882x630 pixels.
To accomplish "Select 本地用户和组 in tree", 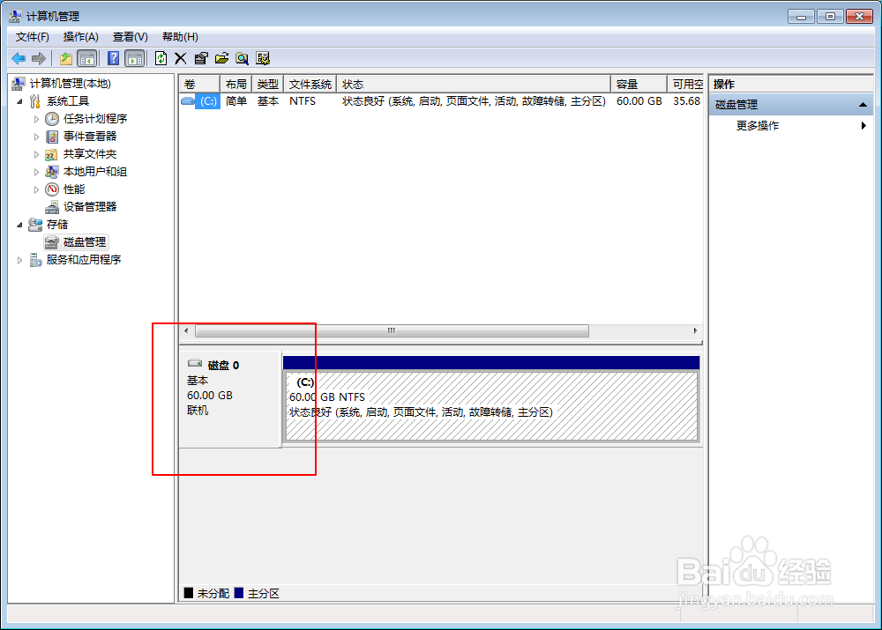I will tap(95, 172).
